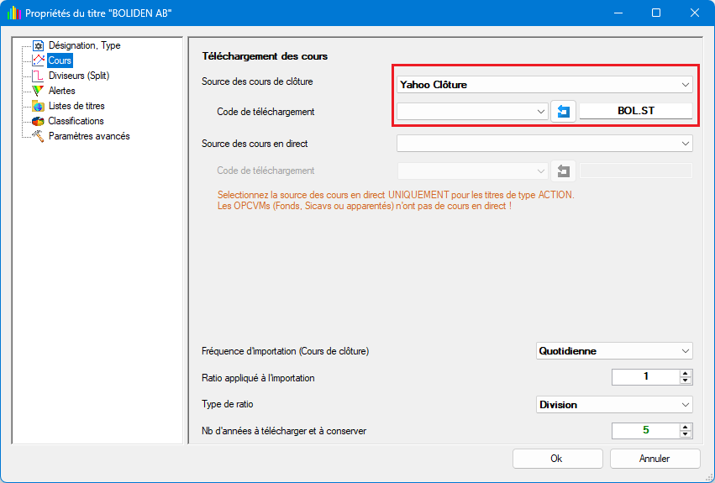Click the Listes de titres folder icon
The height and width of the screenshot is (483, 715).
click(39, 106)
